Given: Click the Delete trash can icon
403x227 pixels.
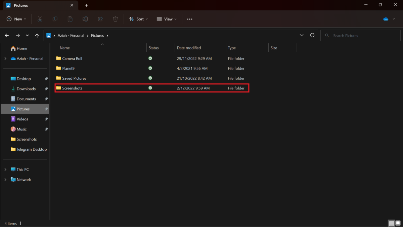Looking at the screenshot, I should coord(115,19).
